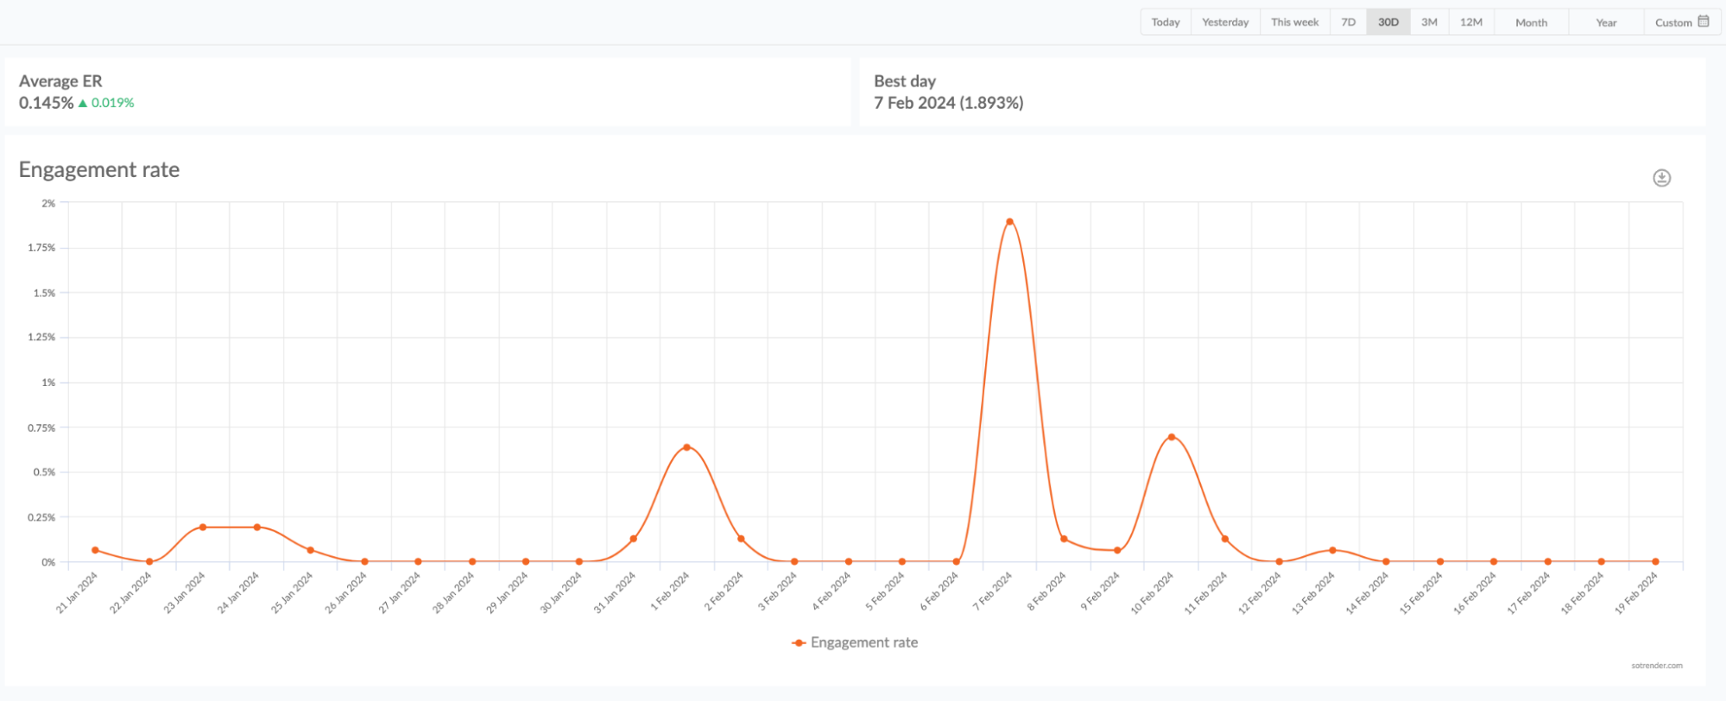
Task: Click the 7 Feb 2024 peak data point
Action: click(x=1009, y=222)
